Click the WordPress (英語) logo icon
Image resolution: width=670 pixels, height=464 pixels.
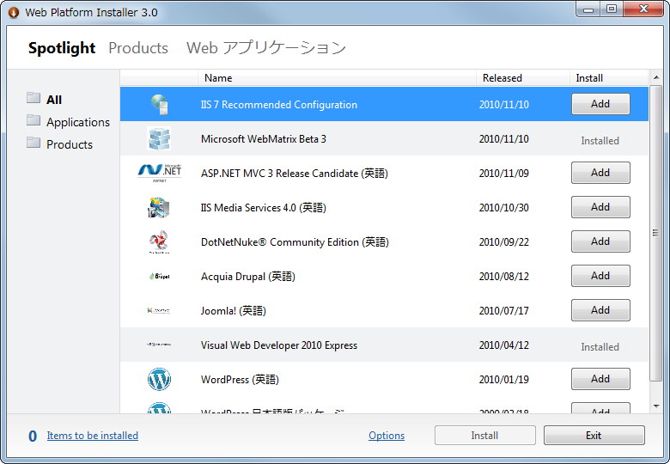pyautogui.click(x=159, y=379)
